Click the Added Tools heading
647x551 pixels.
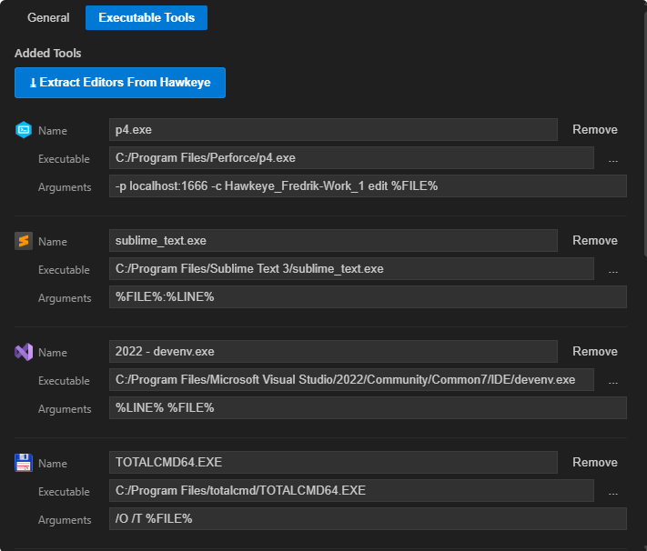48,54
